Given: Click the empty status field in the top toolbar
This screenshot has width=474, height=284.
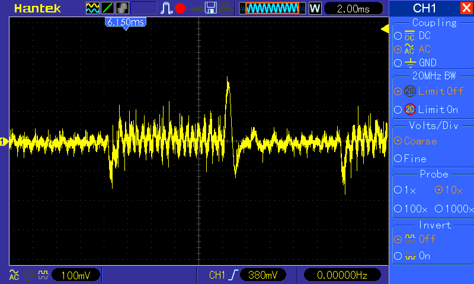Looking at the screenshot, I should coord(144,8).
